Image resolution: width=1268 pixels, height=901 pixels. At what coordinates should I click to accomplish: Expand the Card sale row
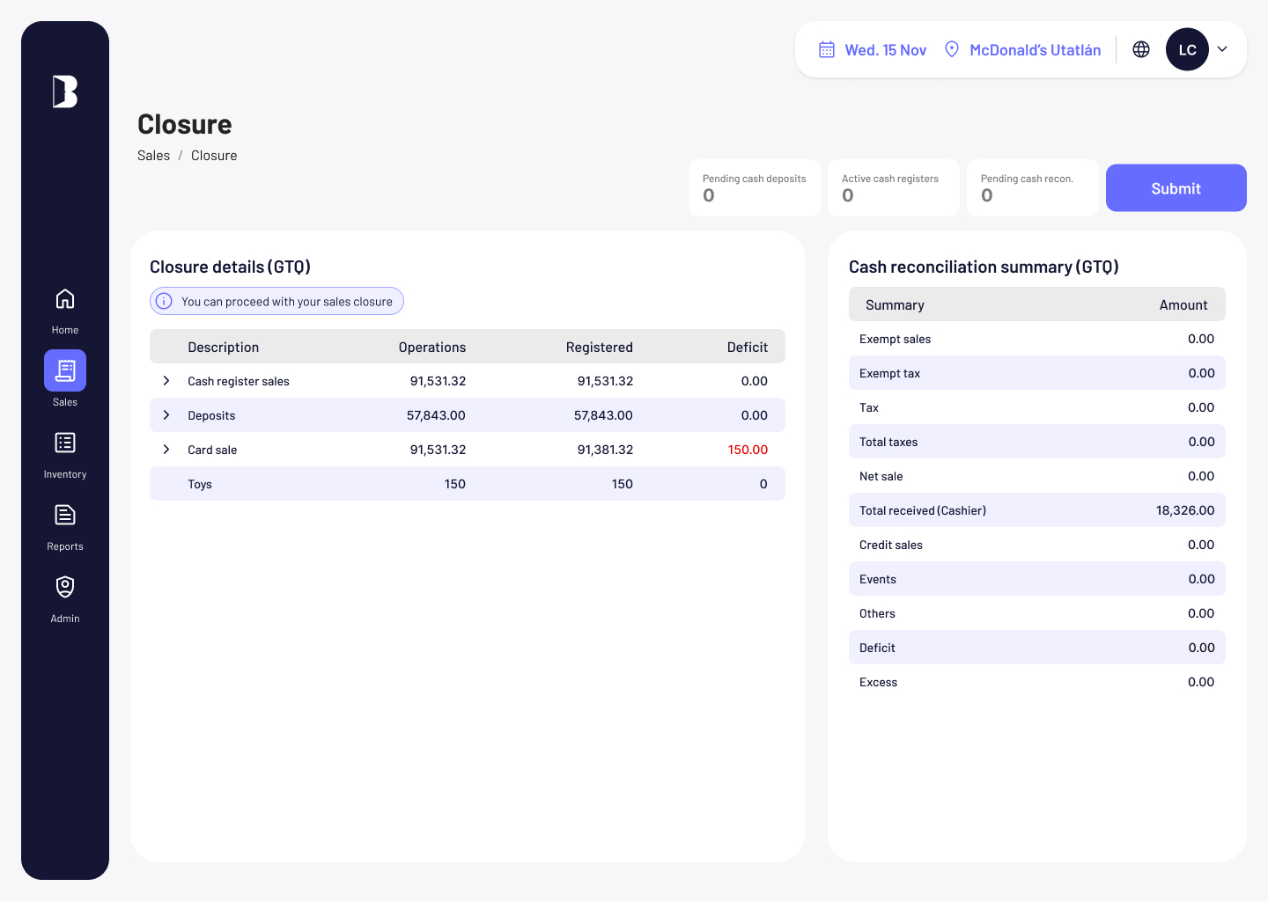point(166,450)
